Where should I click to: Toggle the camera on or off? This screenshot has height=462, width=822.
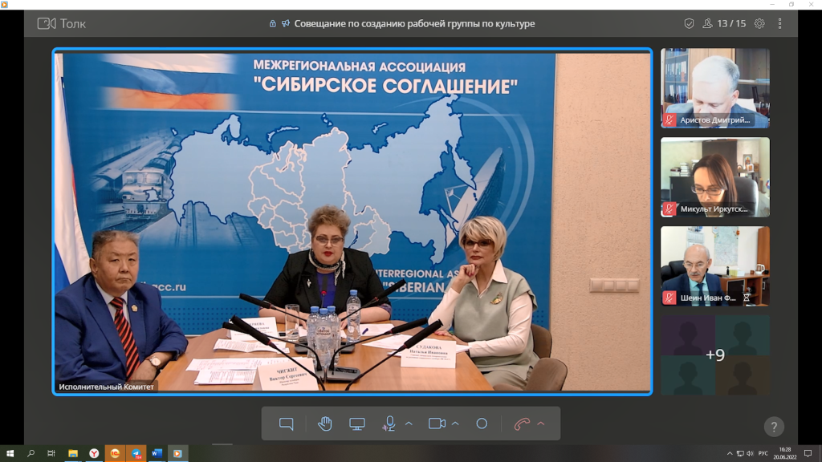[x=437, y=423]
